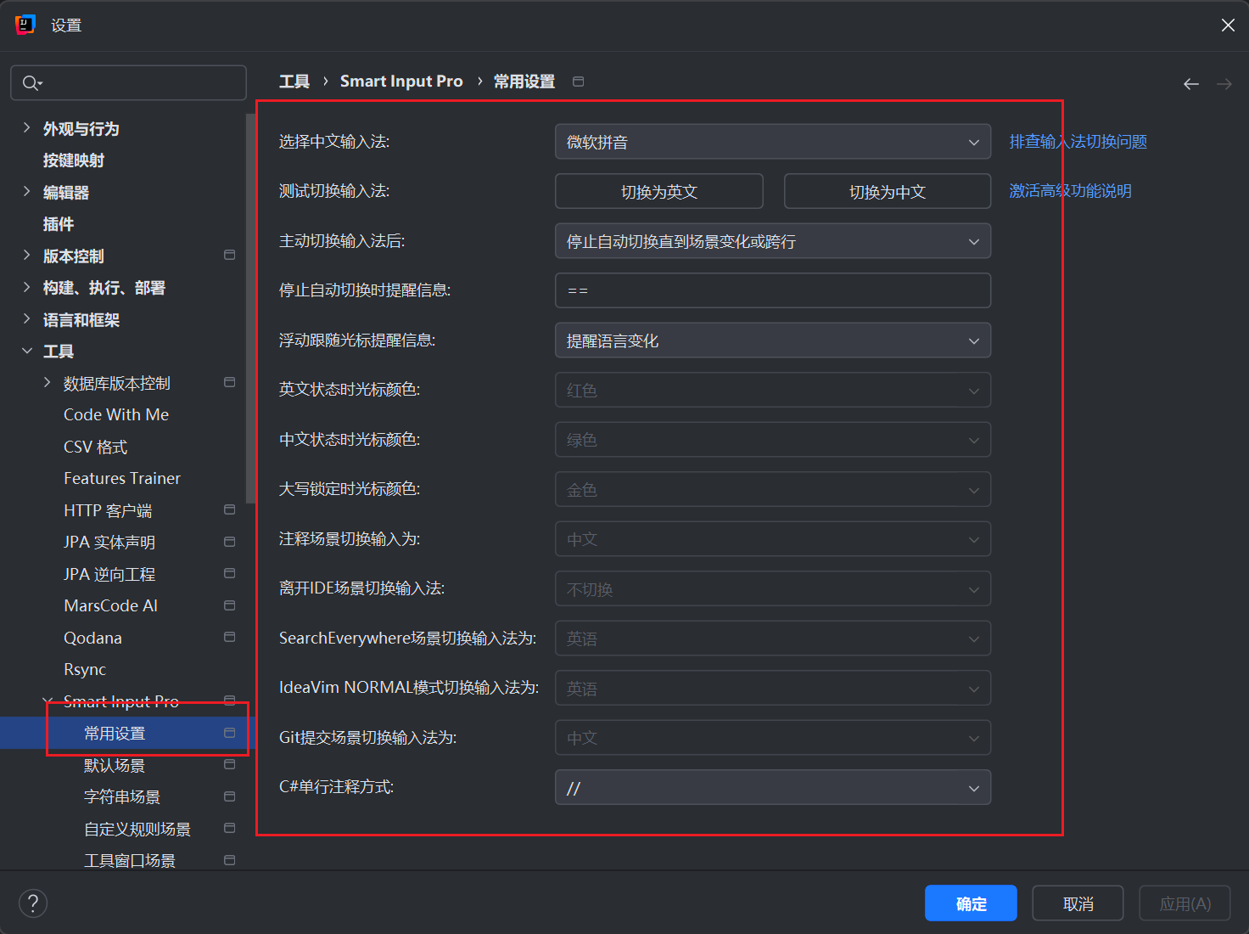Click the monitor icon beside HTTP 客户端

tap(228, 509)
